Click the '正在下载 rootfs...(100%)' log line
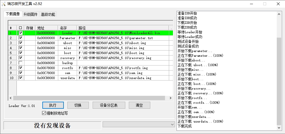 [x=199, y=103]
